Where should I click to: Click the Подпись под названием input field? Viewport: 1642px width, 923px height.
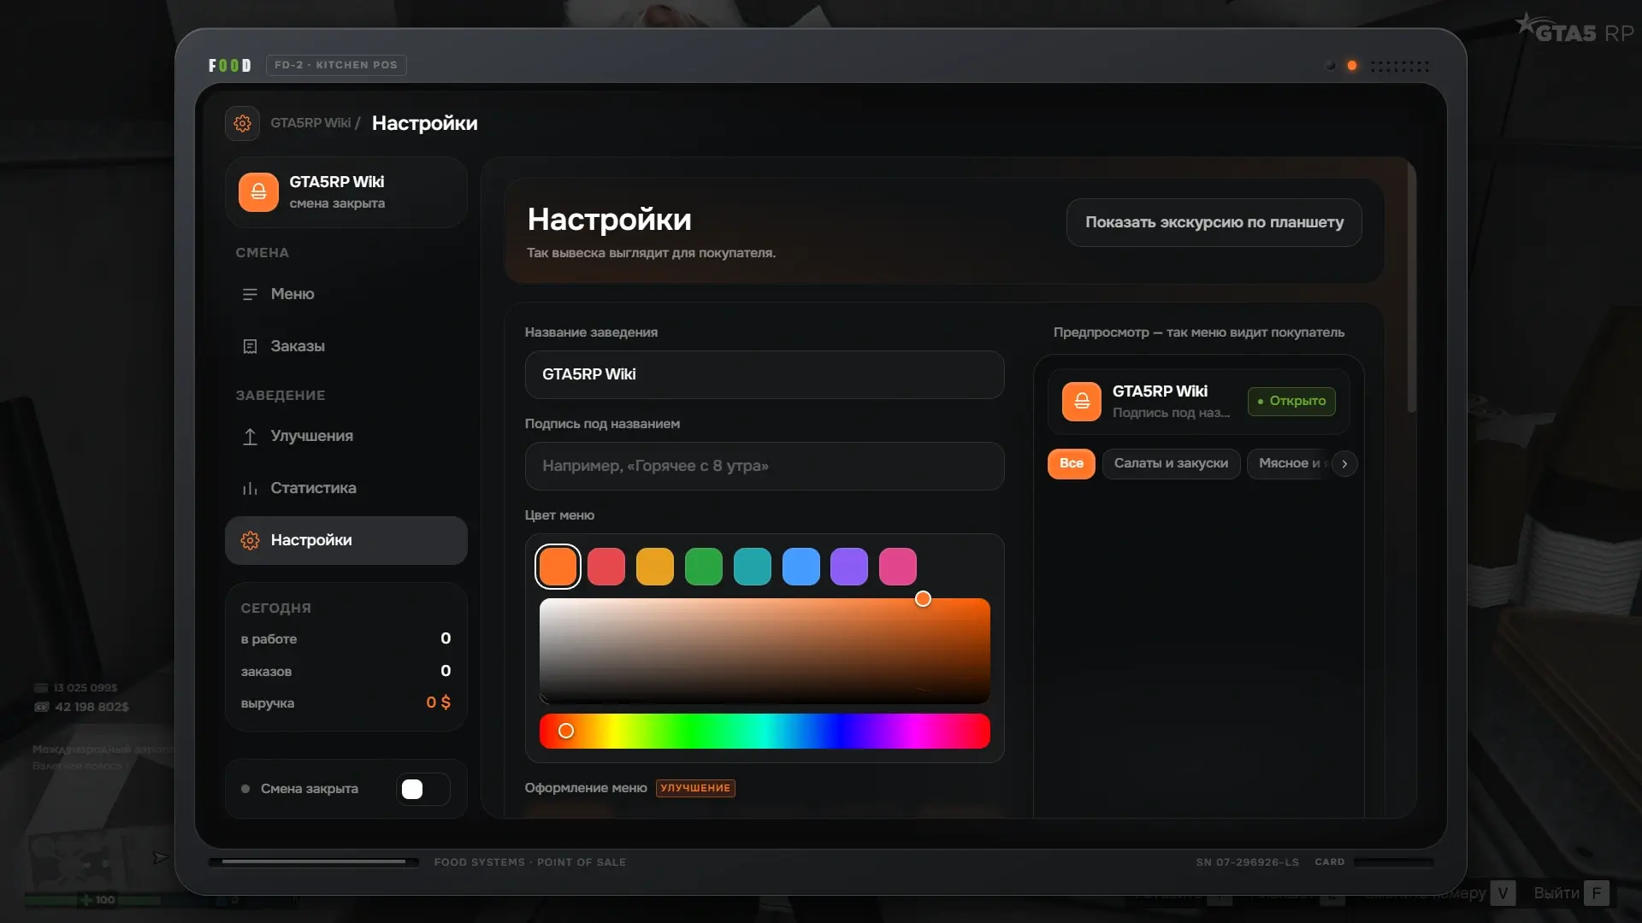(765, 466)
